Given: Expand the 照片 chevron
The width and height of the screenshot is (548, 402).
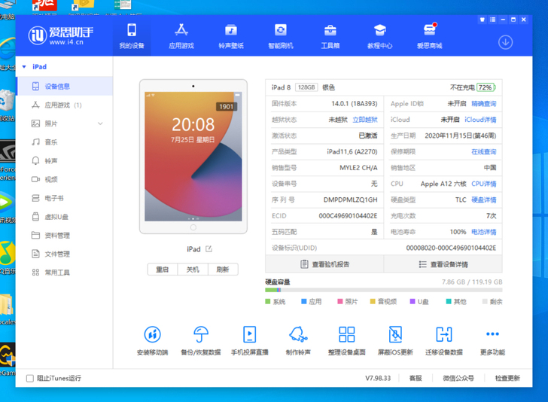Looking at the screenshot, I should [100, 123].
